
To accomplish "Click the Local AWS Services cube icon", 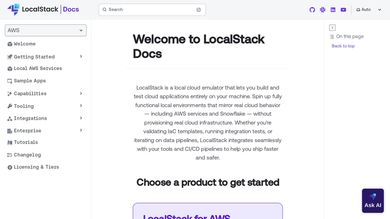I will tap(10, 69).
